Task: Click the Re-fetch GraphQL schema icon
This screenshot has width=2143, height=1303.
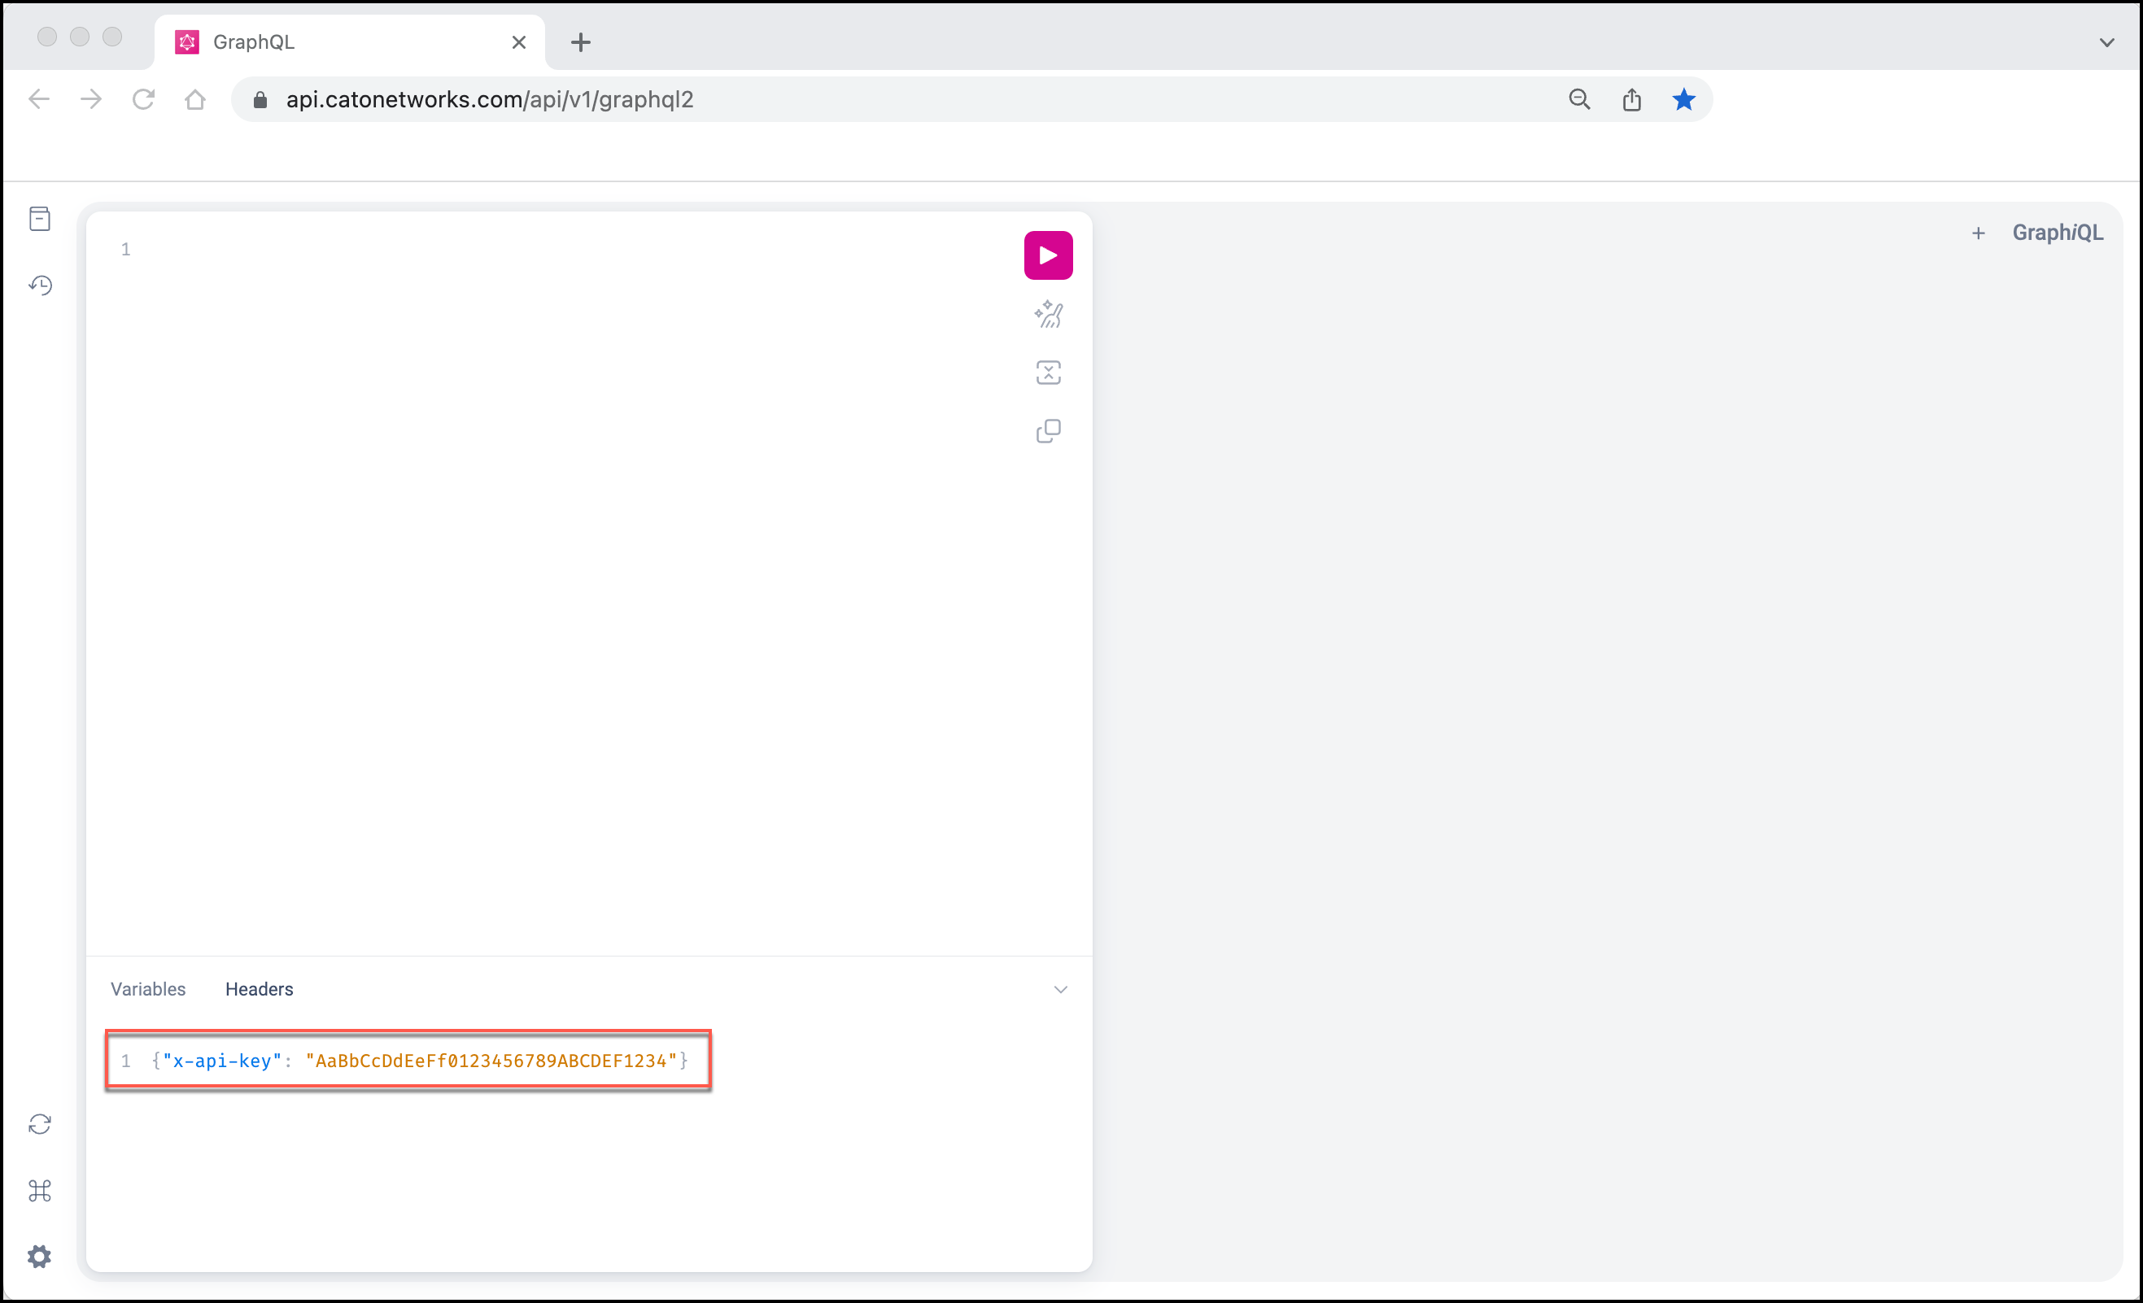Action: tap(40, 1124)
